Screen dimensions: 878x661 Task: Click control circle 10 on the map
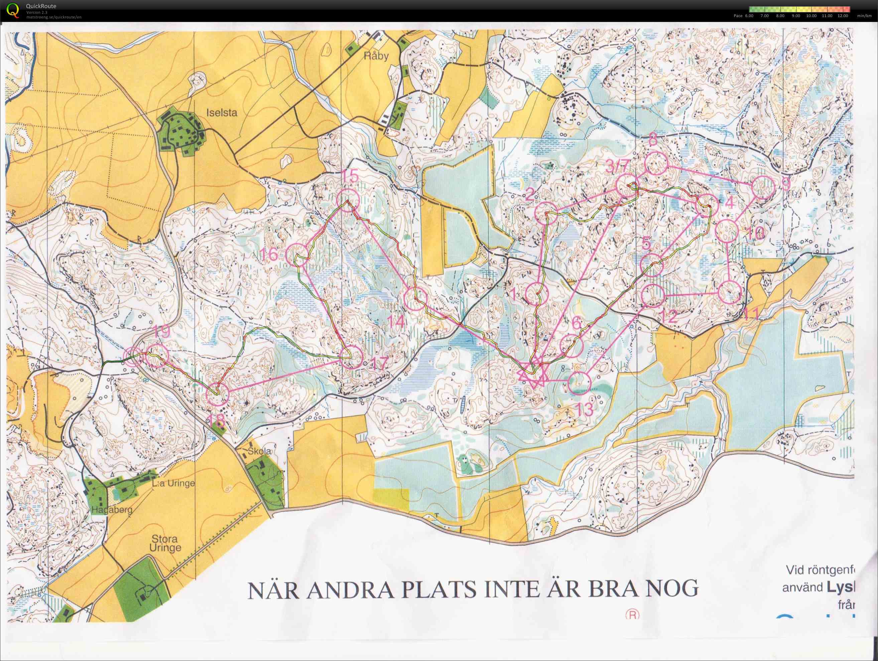pyautogui.click(x=726, y=230)
